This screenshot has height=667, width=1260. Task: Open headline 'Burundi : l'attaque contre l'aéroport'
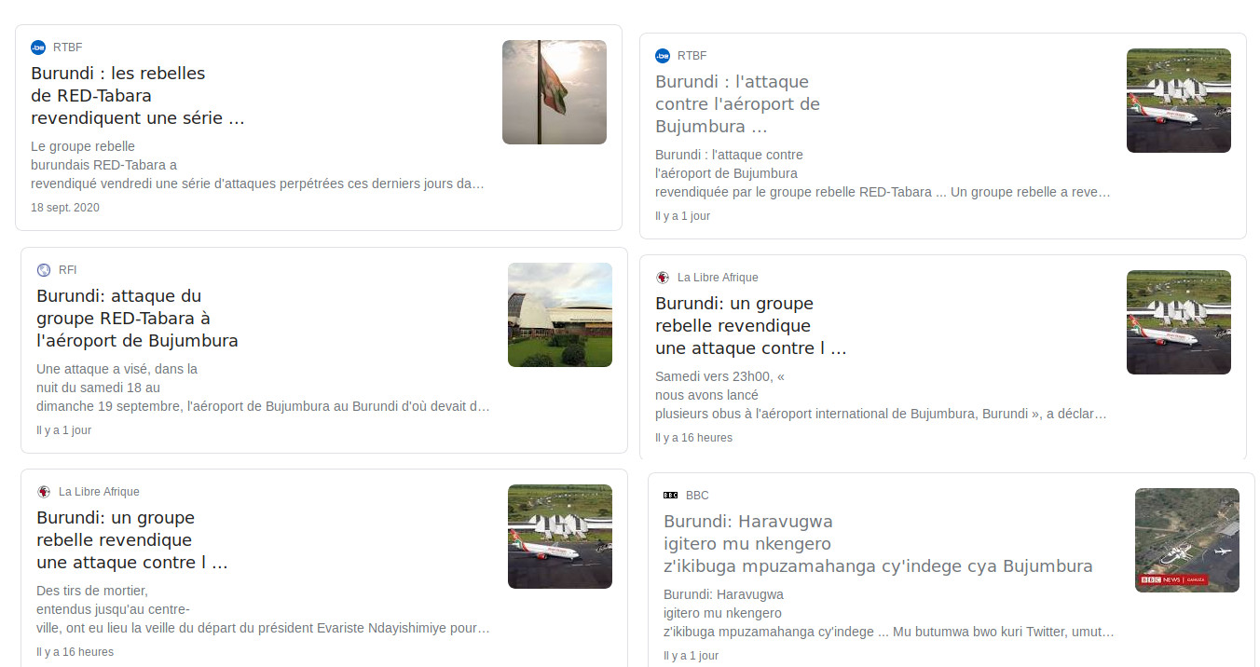coord(738,104)
